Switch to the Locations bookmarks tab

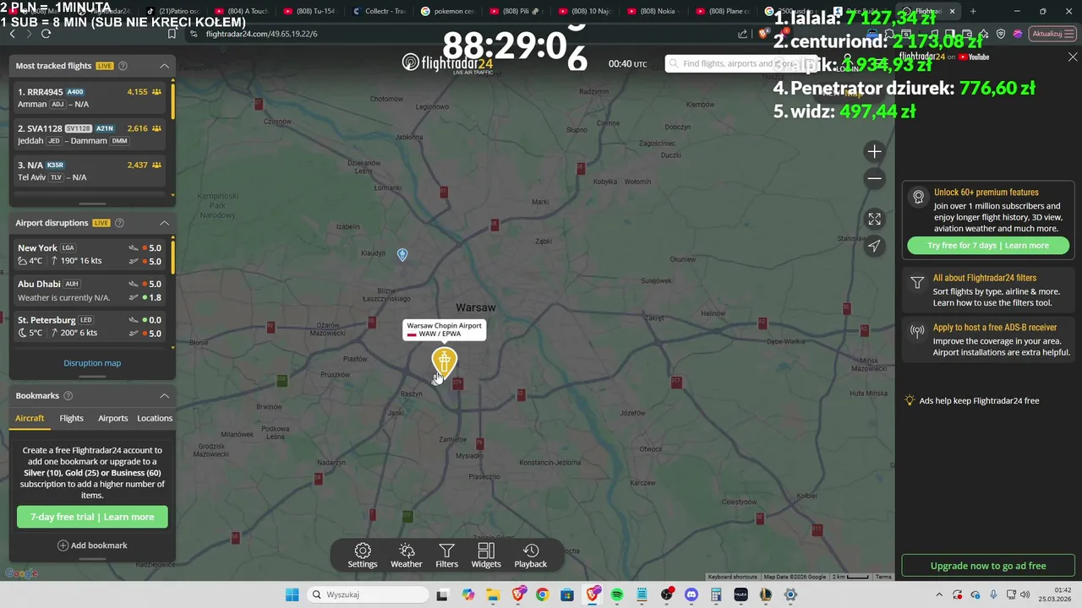click(155, 418)
